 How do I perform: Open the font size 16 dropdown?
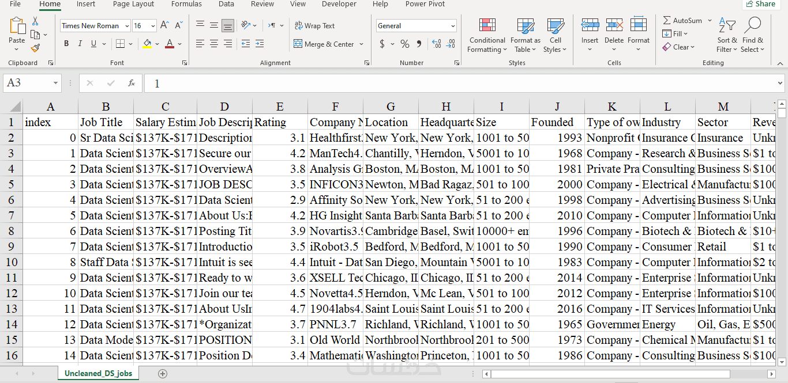153,25
